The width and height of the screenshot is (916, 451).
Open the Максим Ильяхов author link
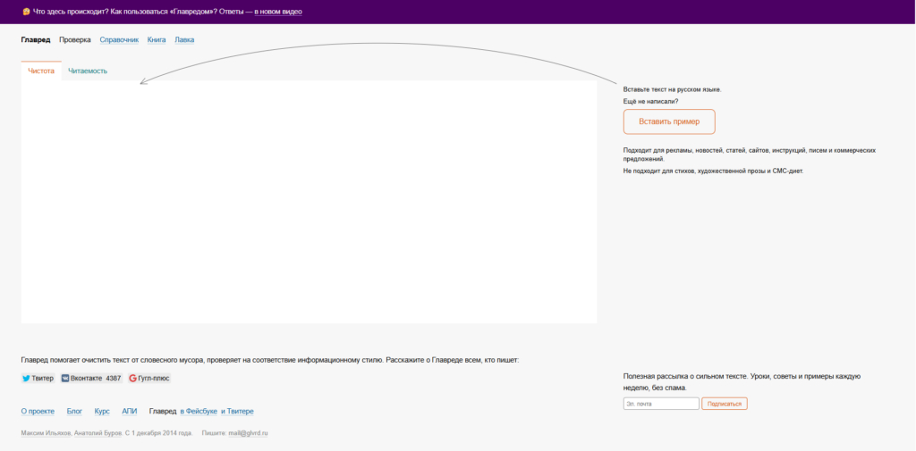(47, 433)
